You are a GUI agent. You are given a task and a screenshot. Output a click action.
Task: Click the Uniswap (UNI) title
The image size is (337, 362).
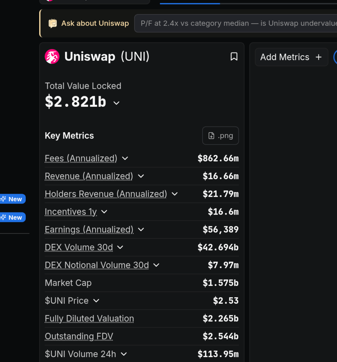pos(107,57)
